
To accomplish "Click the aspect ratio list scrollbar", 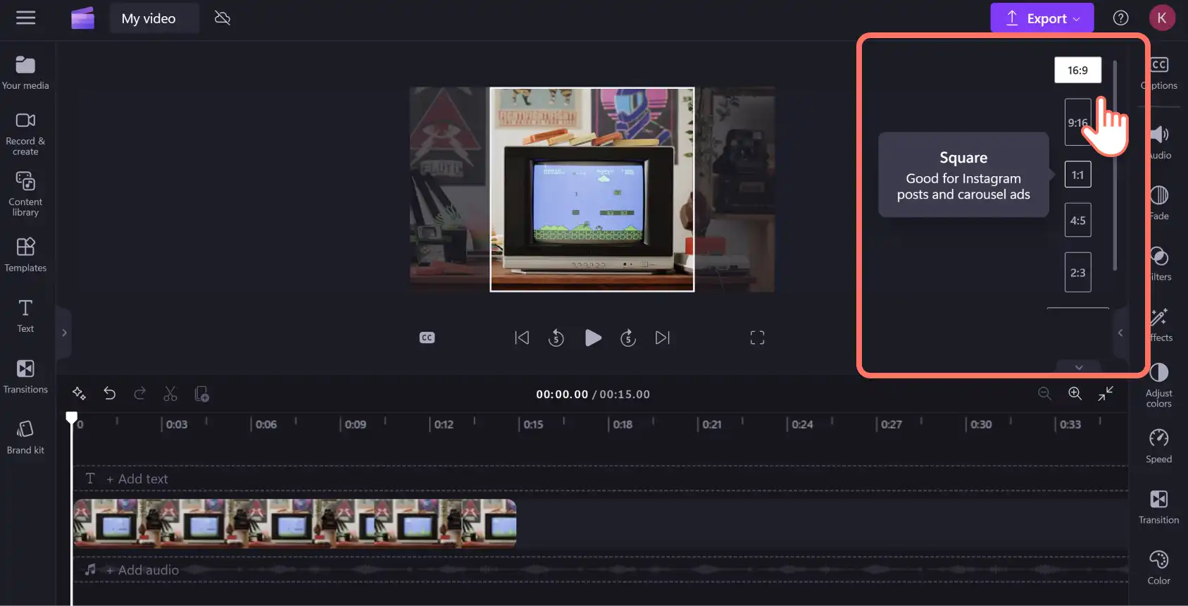I will (1115, 166).
